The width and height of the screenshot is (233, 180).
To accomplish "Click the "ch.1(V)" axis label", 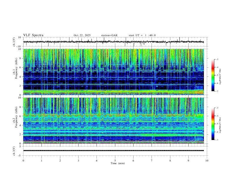I will tap(14, 42).
